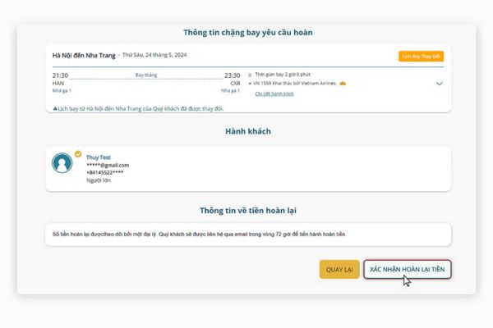Expand the flight details chevron
Screen dimensions: 493x328
pyautogui.click(x=440, y=84)
